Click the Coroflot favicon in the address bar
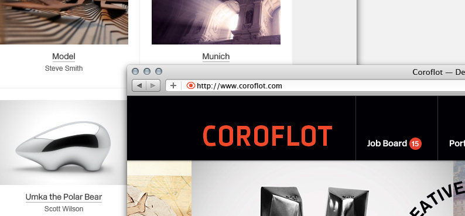 [x=191, y=85]
